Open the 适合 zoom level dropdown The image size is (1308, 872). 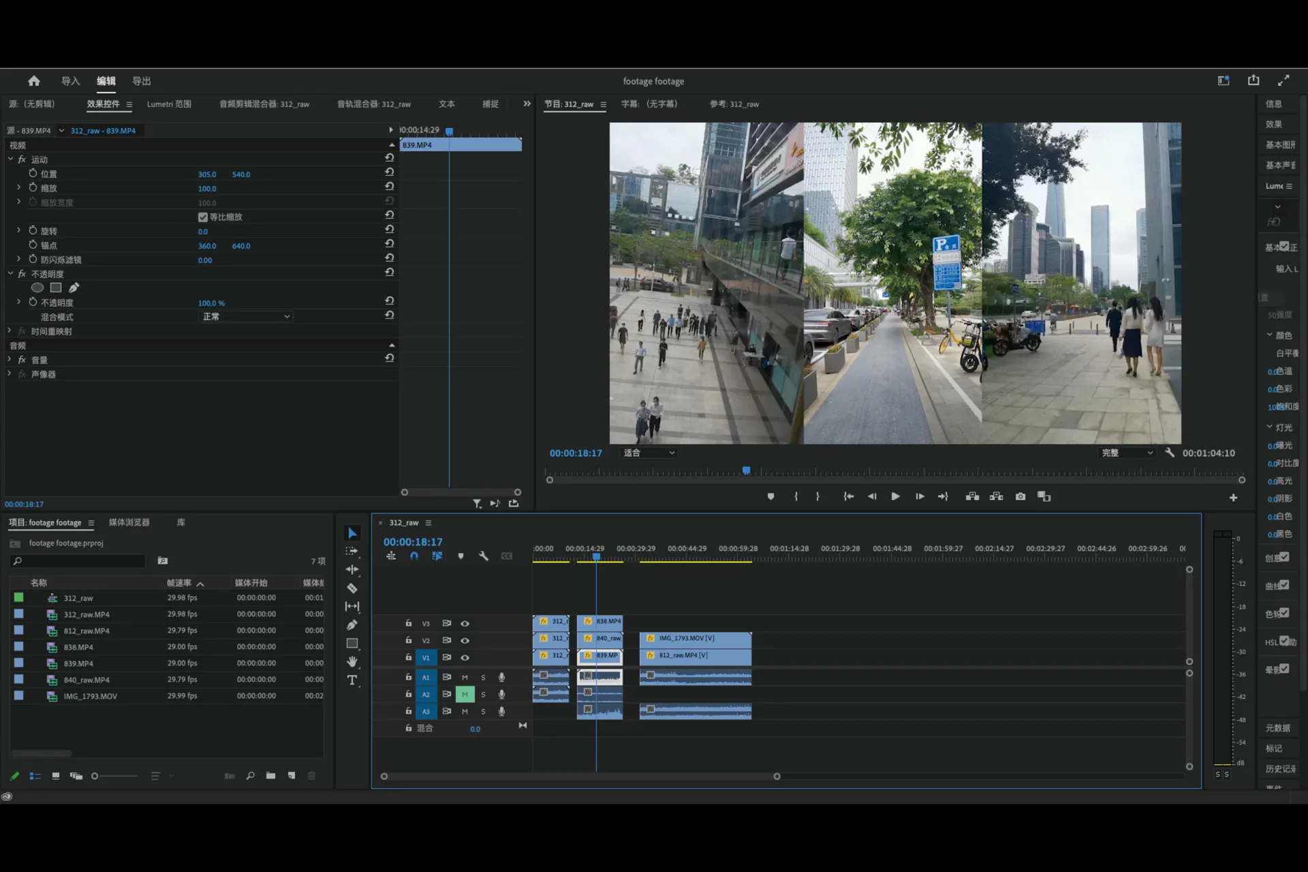(649, 453)
